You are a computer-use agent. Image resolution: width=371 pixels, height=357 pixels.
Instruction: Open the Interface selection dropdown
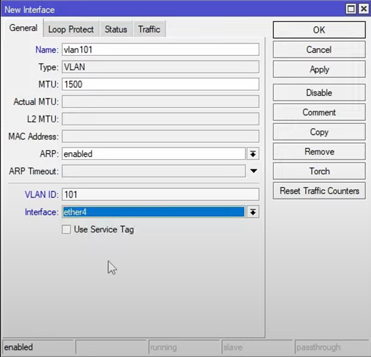(253, 212)
